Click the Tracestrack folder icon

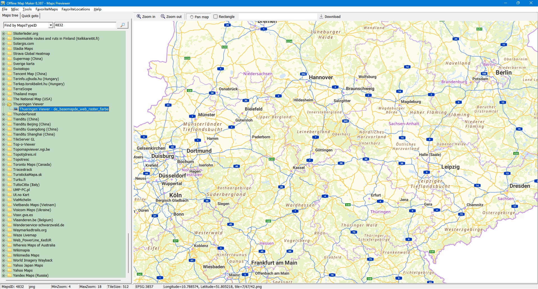coord(10,170)
